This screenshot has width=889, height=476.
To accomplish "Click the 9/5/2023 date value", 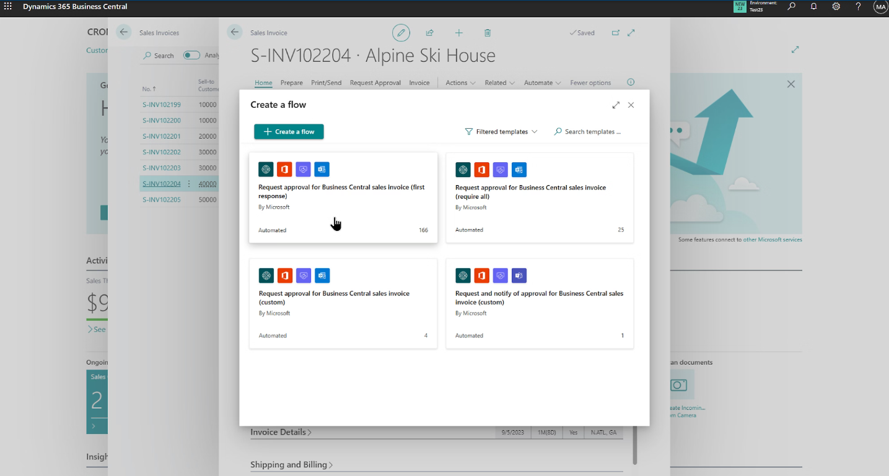I will 513,433.
